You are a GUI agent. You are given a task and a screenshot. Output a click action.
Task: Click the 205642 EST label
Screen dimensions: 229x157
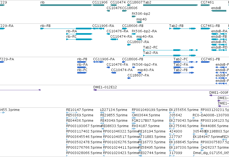(x=175, y=115)
